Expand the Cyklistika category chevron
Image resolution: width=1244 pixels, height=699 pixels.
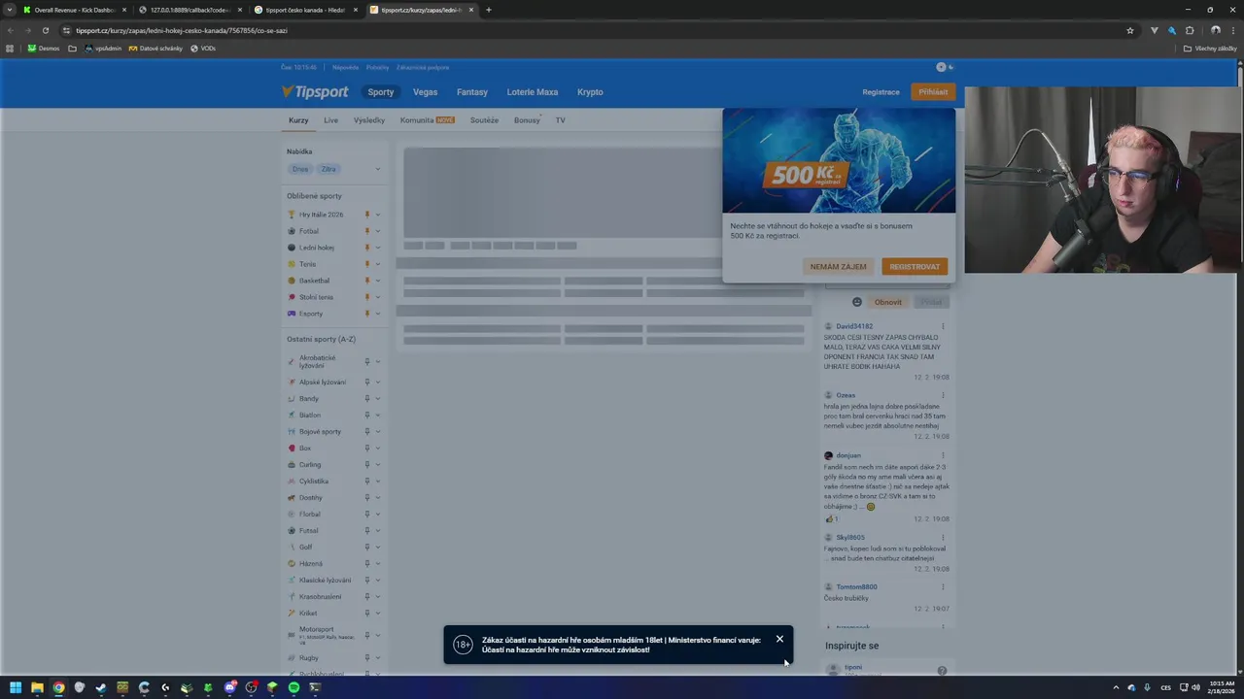(378, 482)
